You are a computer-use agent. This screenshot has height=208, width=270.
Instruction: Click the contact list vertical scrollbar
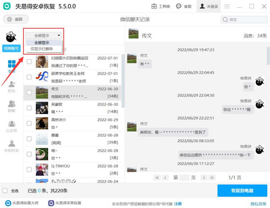pyautogui.click(x=123, y=81)
